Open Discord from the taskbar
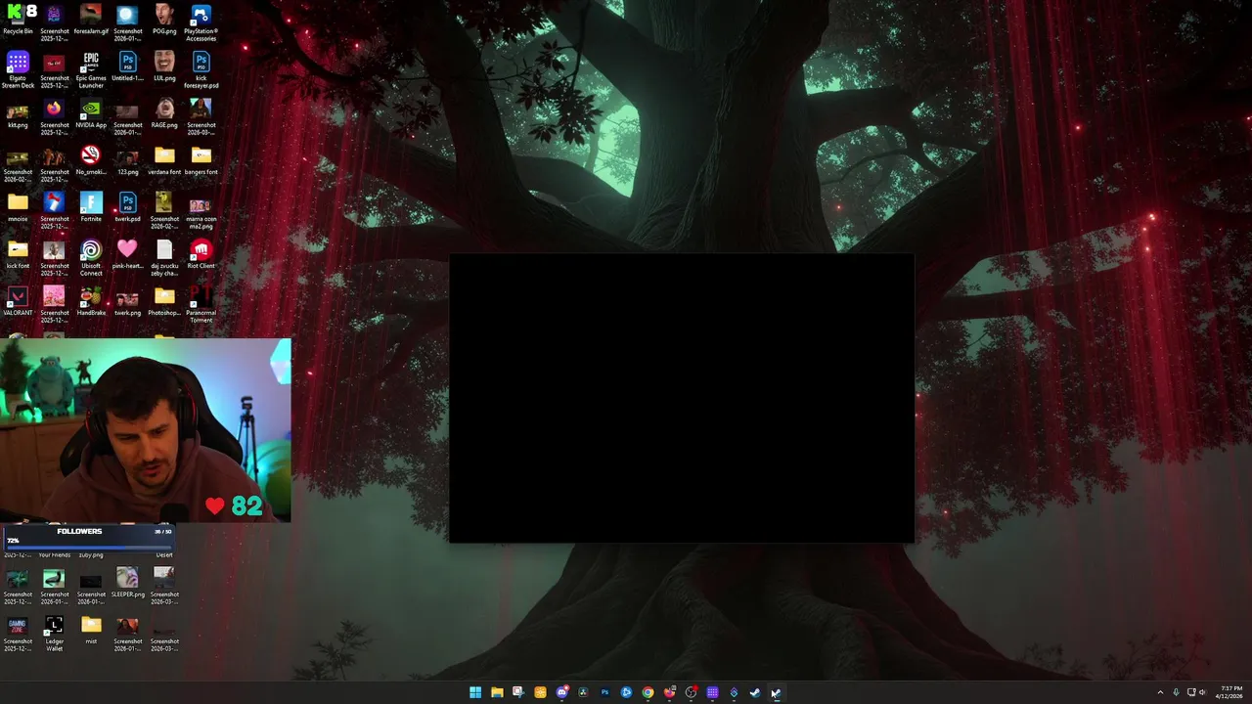The image size is (1252, 704). (x=561, y=692)
